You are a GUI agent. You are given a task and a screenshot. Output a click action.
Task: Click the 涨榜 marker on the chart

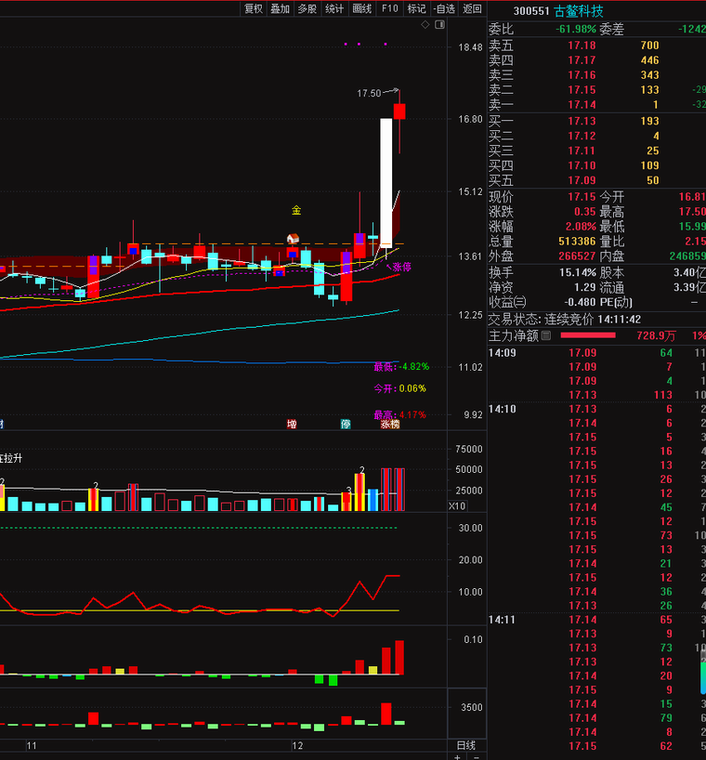tap(390, 425)
